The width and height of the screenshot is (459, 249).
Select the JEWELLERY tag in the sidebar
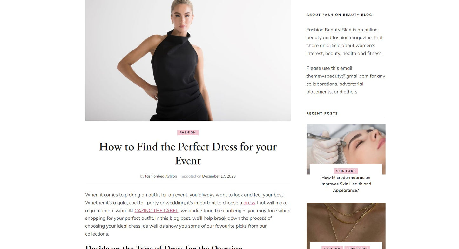click(x=357, y=248)
